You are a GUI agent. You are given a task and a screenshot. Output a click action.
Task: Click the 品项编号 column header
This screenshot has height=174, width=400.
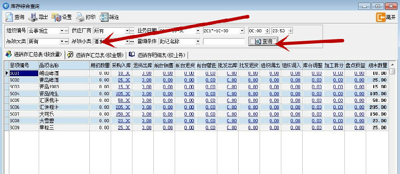(x=24, y=65)
